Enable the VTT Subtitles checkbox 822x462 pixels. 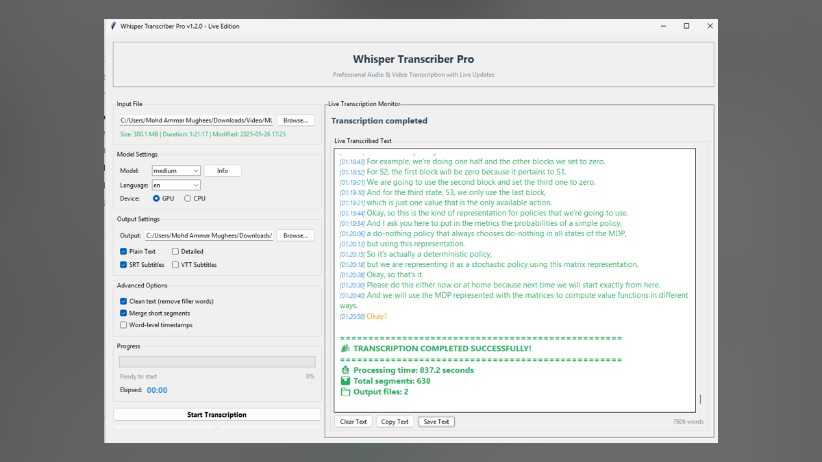coord(175,265)
